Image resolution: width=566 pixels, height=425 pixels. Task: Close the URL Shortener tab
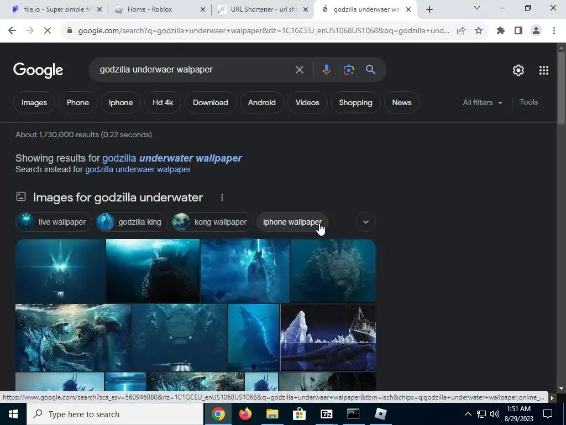pos(306,9)
